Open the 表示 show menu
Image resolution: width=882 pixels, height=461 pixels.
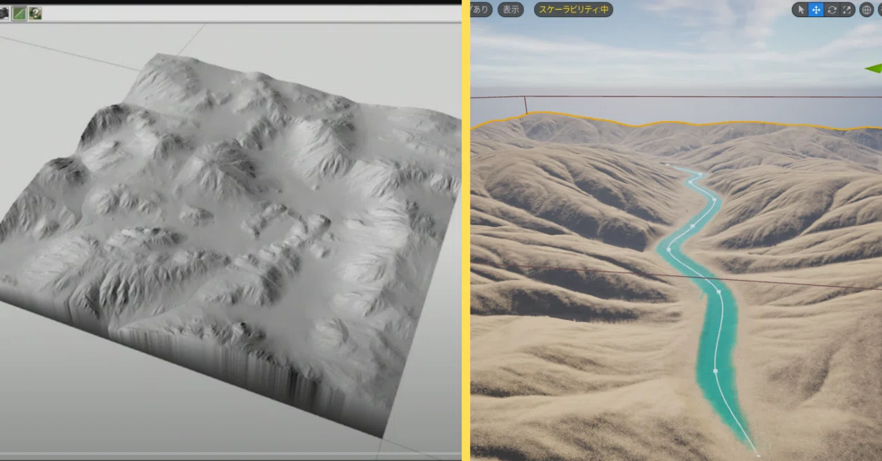[x=511, y=10]
